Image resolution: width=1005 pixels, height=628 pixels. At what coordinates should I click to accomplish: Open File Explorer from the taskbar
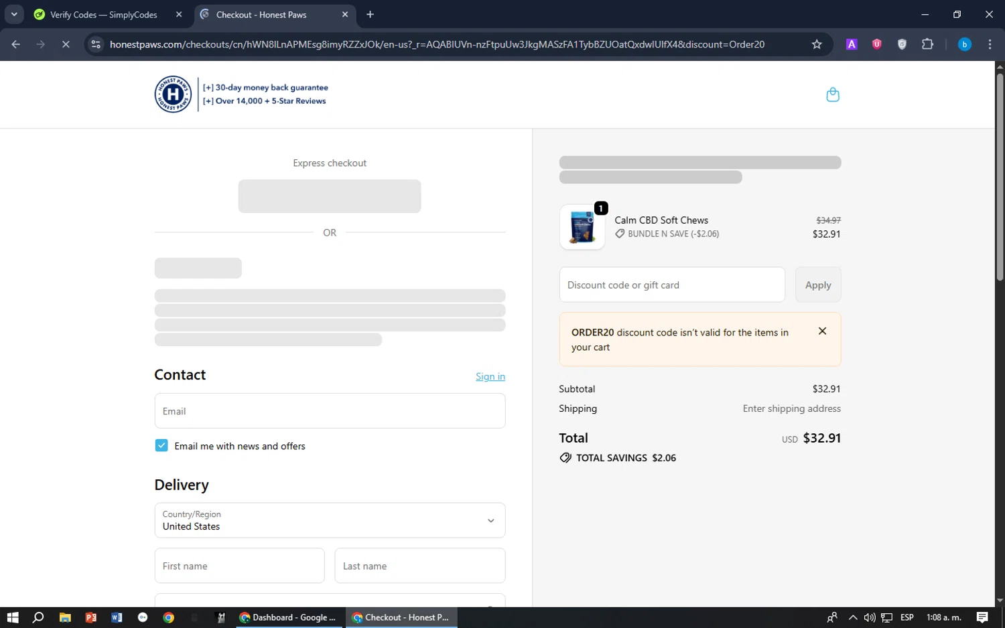[x=65, y=617]
